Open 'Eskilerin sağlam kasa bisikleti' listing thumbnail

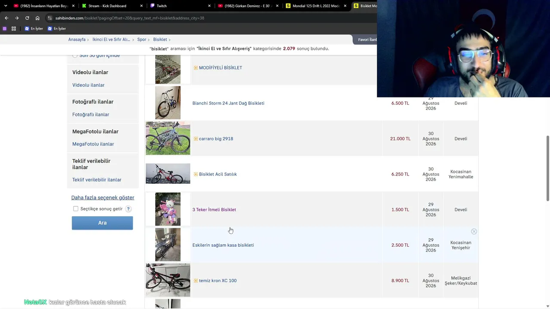tap(168, 245)
